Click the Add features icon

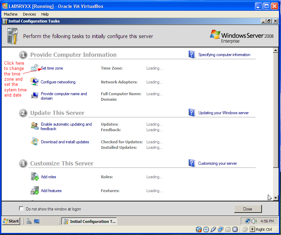tap(35, 190)
